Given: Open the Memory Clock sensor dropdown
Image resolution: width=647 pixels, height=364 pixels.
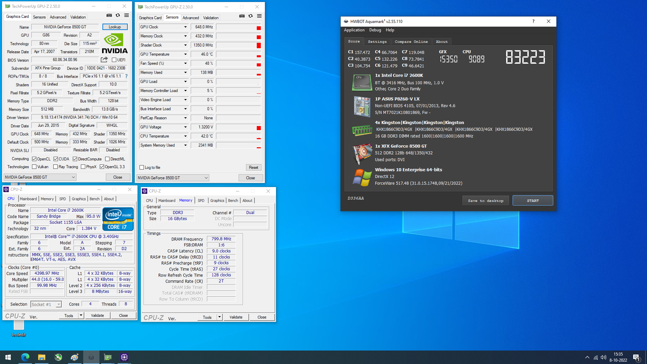Looking at the screenshot, I should (185, 36).
